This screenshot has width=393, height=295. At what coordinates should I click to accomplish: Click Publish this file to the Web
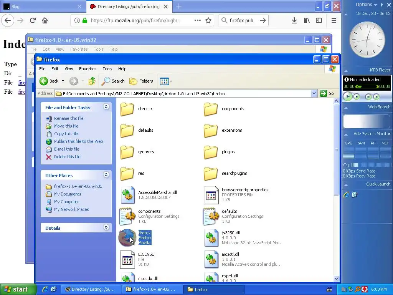click(78, 141)
